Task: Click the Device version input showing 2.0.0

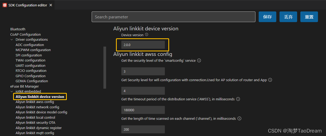Action: pyautogui.click(x=143, y=45)
